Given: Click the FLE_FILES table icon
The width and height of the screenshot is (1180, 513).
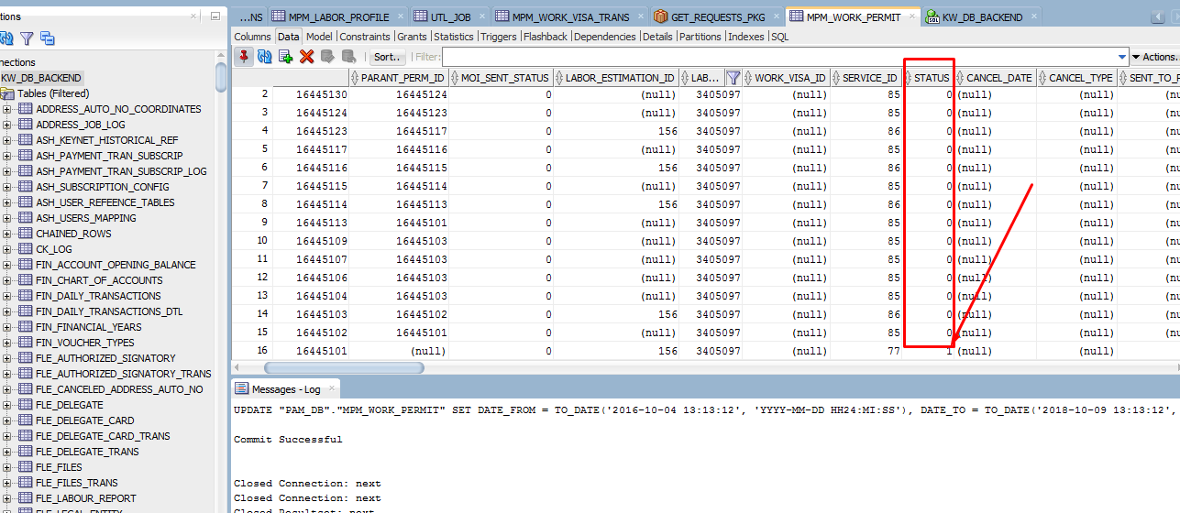Looking at the screenshot, I should [25, 467].
